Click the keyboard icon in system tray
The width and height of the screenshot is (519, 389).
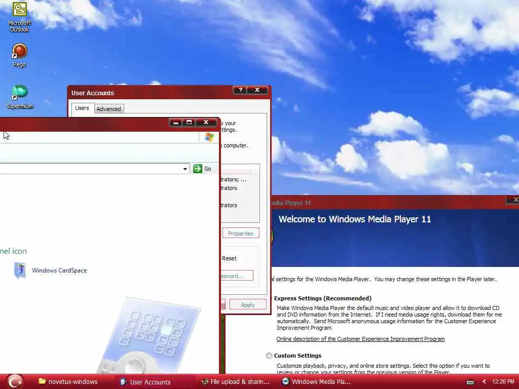(x=470, y=382)
